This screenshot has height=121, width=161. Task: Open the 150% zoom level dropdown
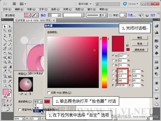click(24, 119)
